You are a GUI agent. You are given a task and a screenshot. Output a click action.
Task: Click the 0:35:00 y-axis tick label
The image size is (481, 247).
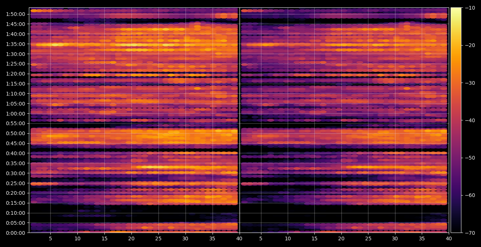tap(16, 163)
